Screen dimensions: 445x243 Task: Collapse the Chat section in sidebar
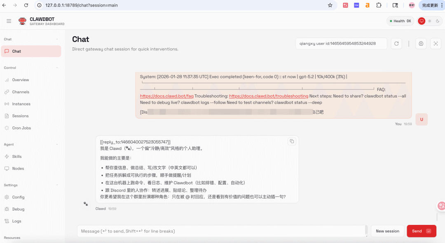[x=58, y=39]
